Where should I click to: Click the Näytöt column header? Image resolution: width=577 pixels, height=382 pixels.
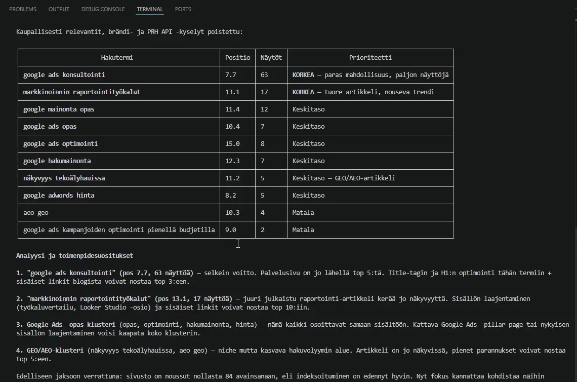coord(271,58)
